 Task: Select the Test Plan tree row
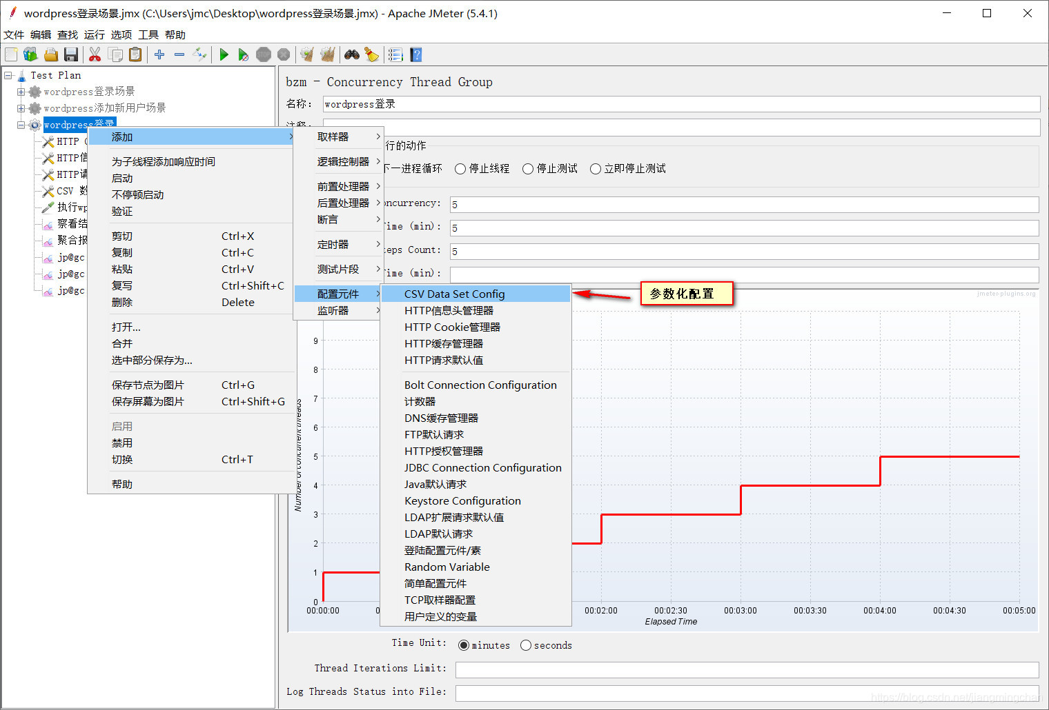[x=55, y=75]
